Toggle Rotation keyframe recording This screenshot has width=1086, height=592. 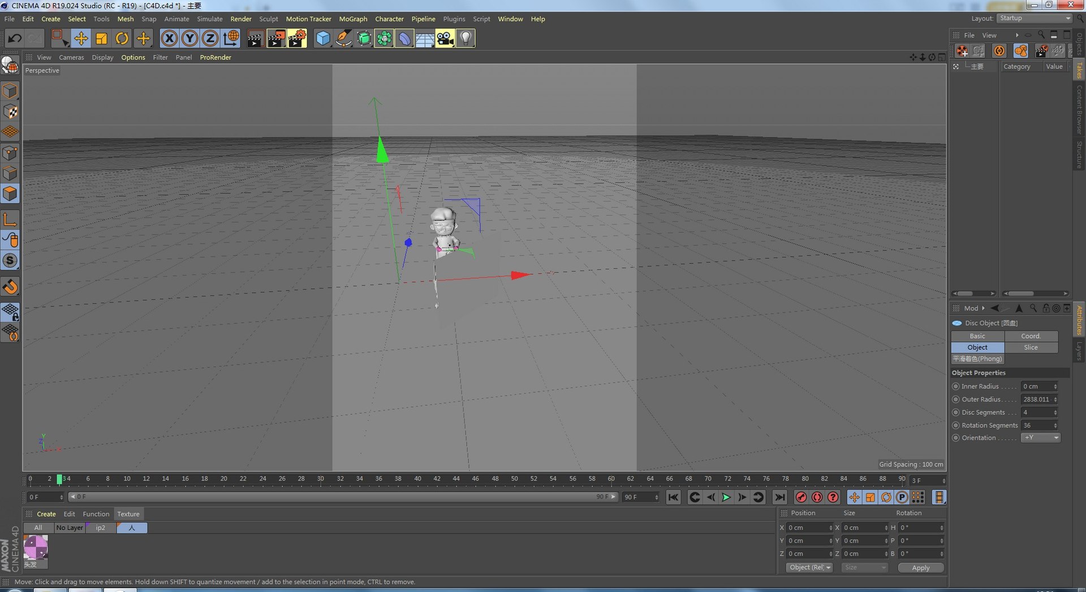coord(886,497)
